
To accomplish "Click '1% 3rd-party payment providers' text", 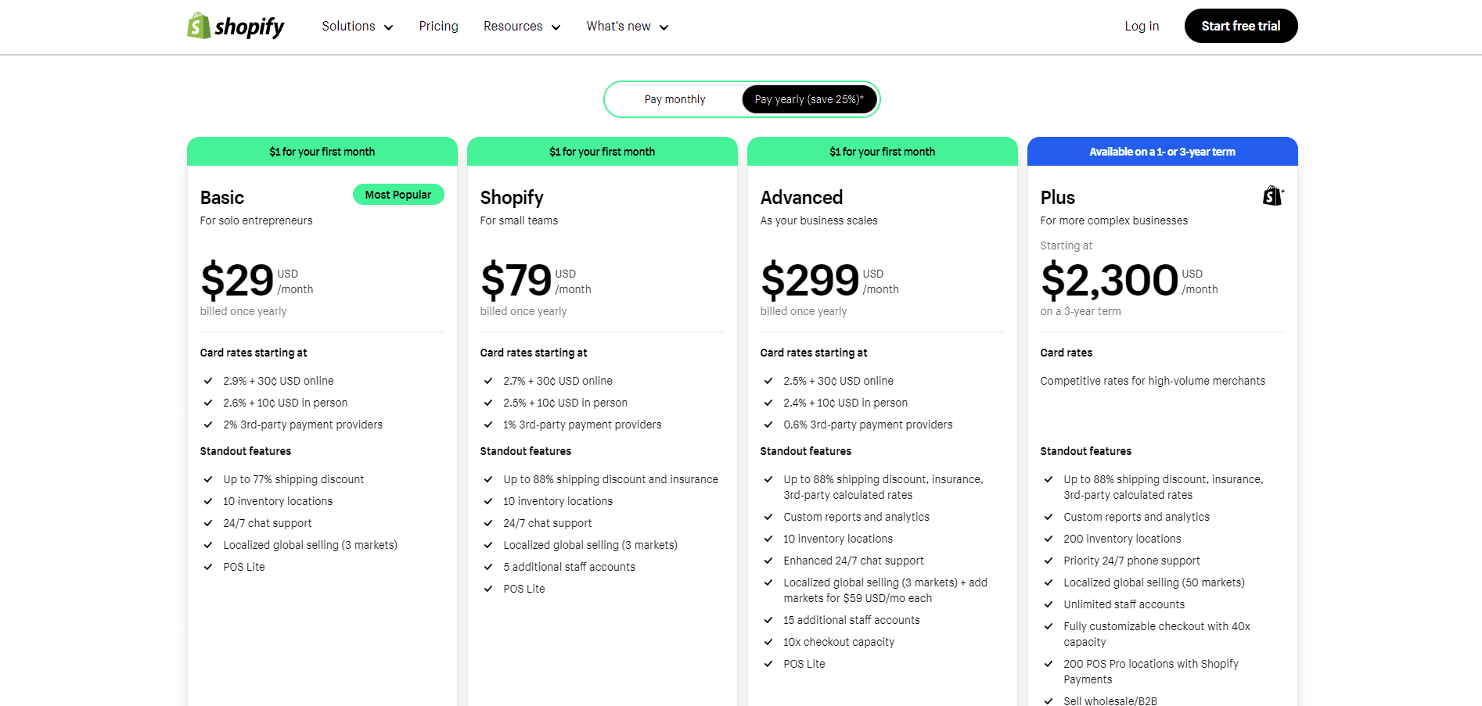I will tap(582, 425).
